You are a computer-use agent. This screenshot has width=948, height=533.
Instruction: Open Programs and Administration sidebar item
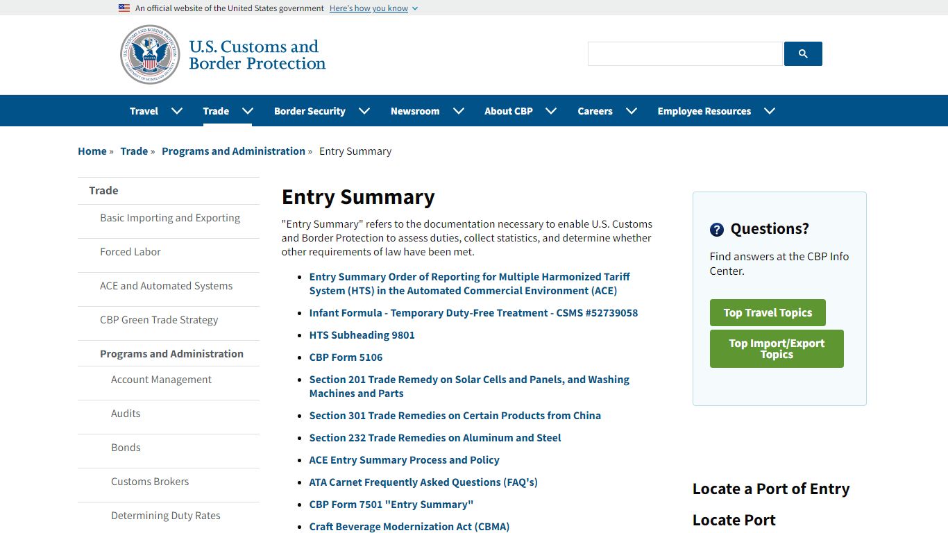pos(171,354)
